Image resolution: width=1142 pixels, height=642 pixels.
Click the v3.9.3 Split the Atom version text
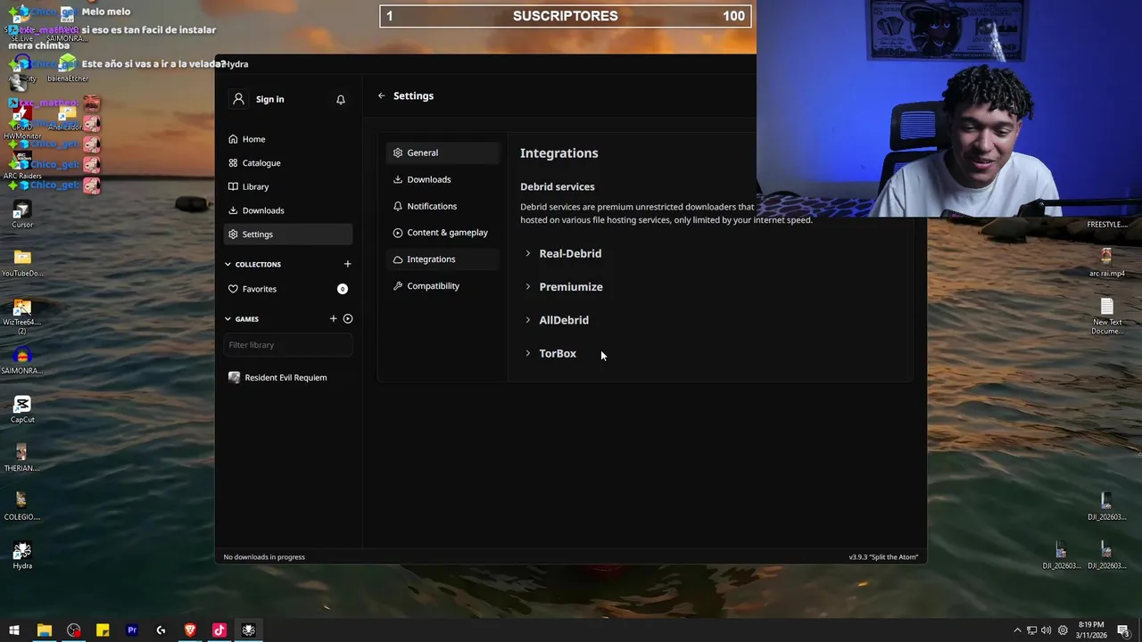pyautogui.click(x=883, y=557)
